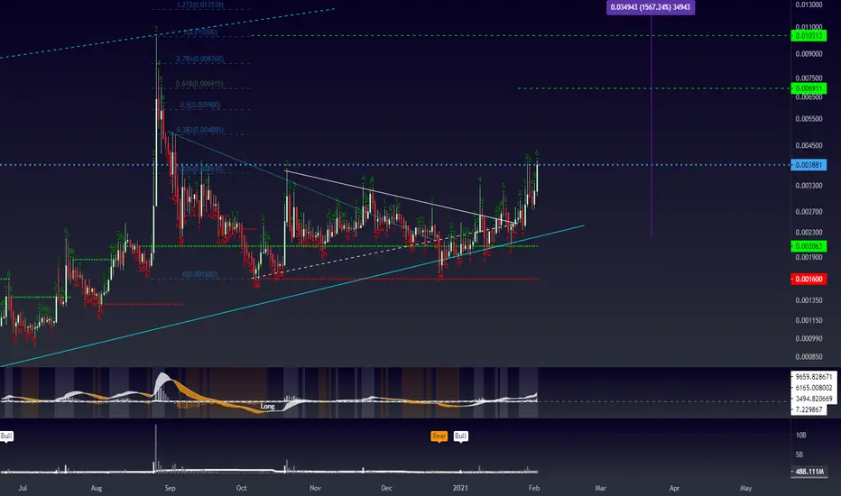
Task: Click the 6165.008002 indicator value
Action: tap(813, 387)
